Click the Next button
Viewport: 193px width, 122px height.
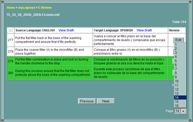(106, 101)
